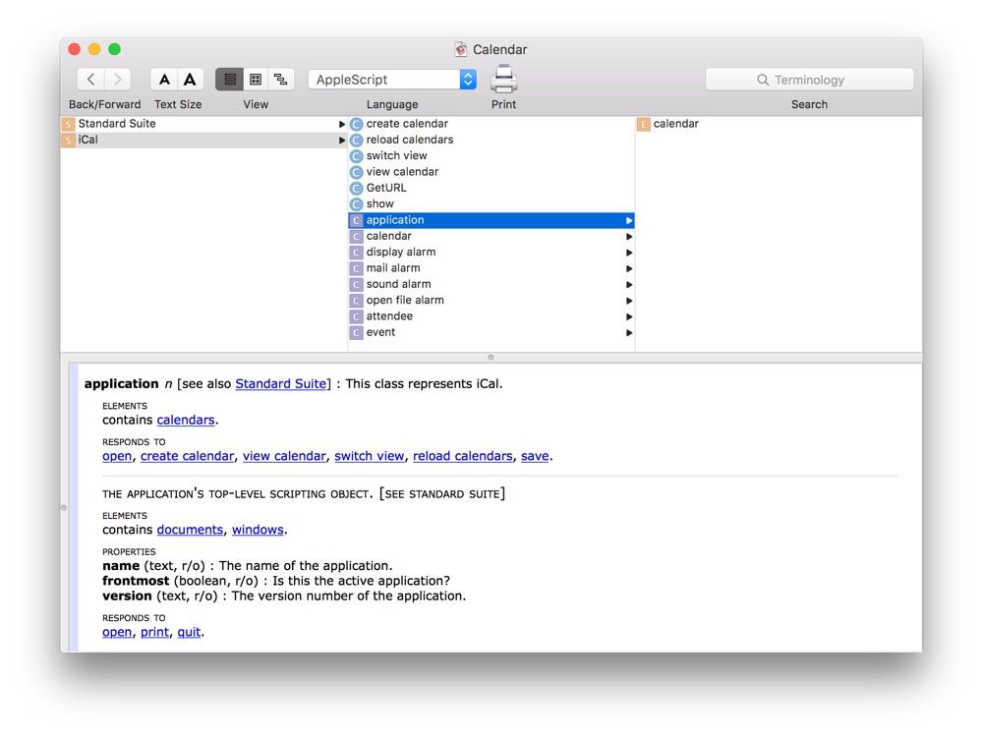The height and width of the screenshot is (739, 983).
Task: Select the sound alarm class
Action: [x=491, y=284]
